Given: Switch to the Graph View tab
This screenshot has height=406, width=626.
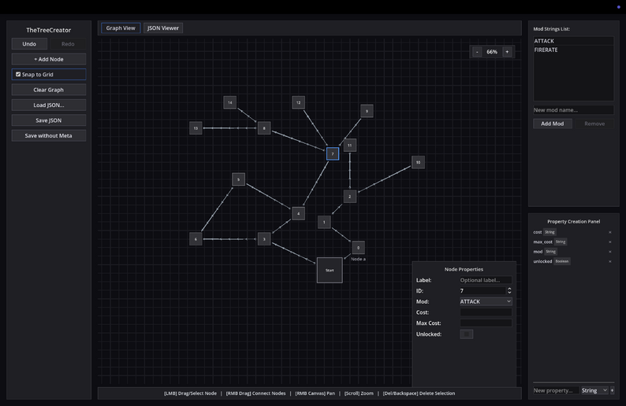Looking at the screenshot, I should click(121, 28).
